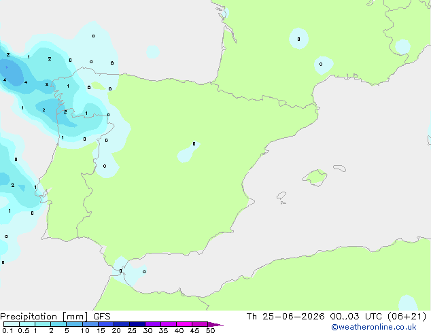Image resolution: width=431 pixels, height=333 pixels.
Task: Click the legend label '0.1'
Action: [x=7, y=330]
